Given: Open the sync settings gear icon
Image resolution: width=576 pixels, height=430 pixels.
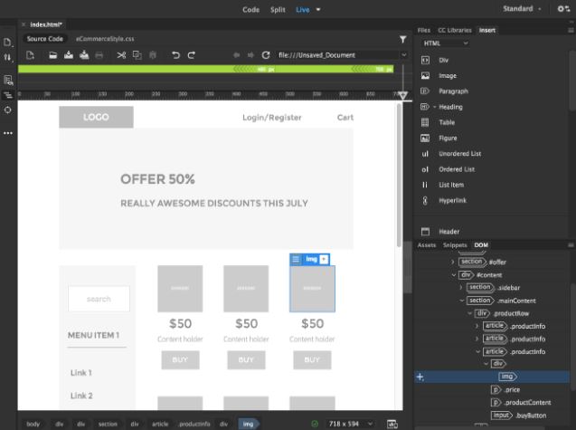Looking at the screenshot, I should pyautogui.click(x=563, y=8).
